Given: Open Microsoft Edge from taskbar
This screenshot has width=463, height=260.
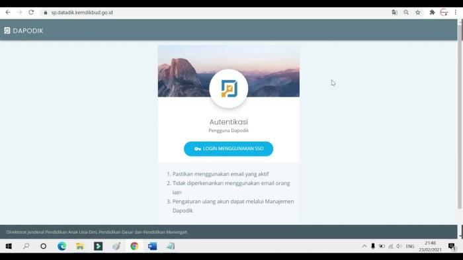Looking at the screenshot, I should click(x=62, y=246).
